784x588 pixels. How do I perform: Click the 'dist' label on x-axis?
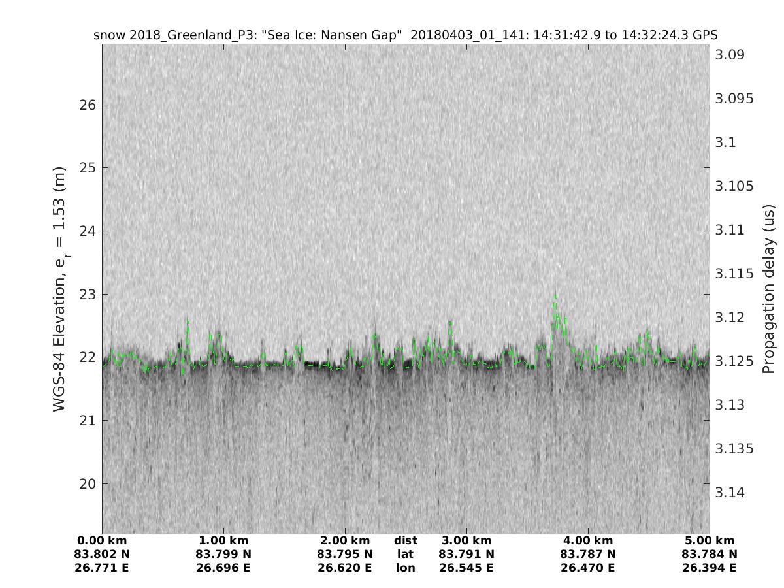tap(406, 540)
